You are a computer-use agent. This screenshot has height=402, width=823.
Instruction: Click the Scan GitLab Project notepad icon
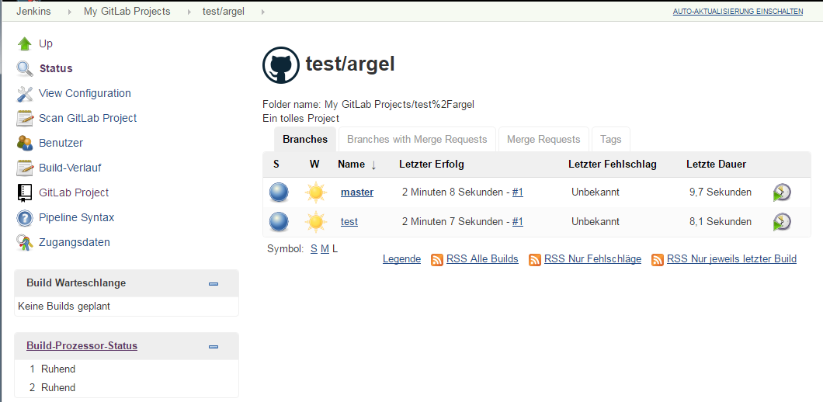click(25, 118)
